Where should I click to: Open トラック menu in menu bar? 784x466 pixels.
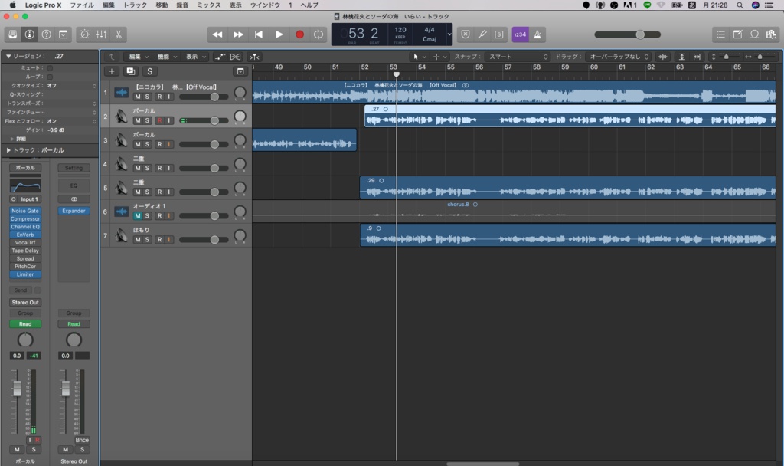[135, 5]
